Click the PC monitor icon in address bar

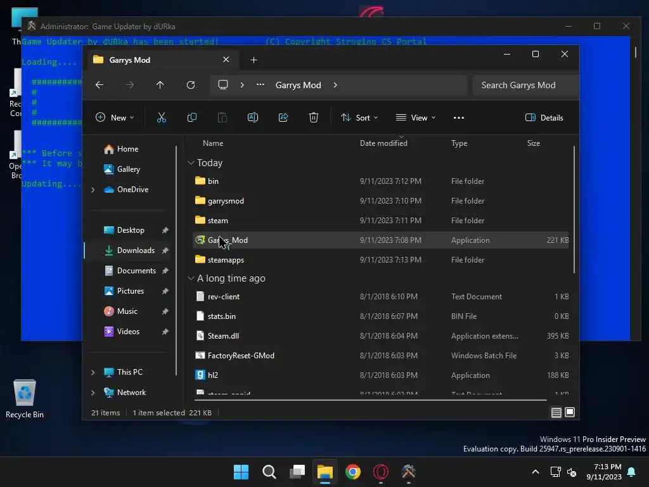tap(223, 85)
